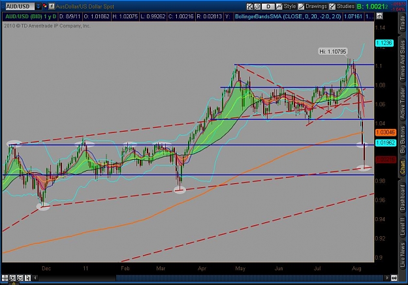
Task: Click the May label on time axis
Action: pos(240,268)
